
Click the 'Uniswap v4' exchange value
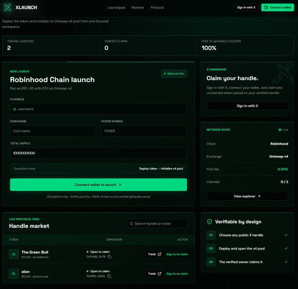pyautogui.click(x=279, y=157)
